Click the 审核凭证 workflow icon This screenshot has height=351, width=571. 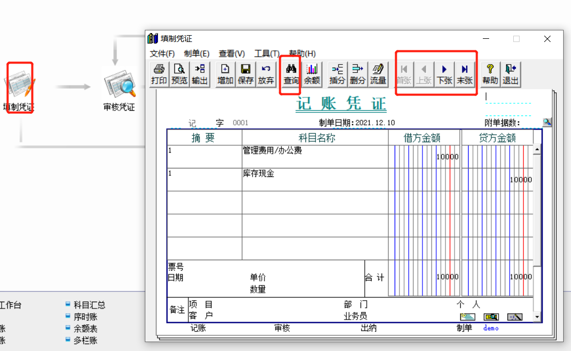[120, 90]
